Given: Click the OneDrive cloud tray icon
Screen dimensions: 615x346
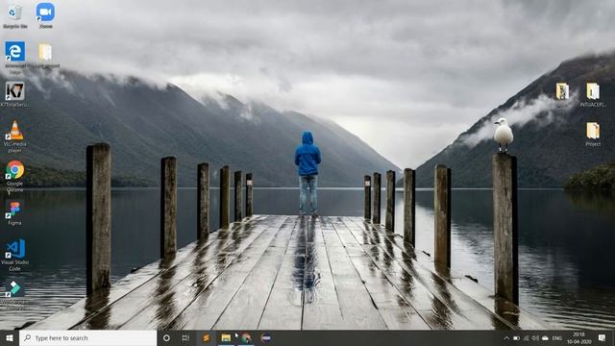Looking at the screenshot, I should pos(545,337).
